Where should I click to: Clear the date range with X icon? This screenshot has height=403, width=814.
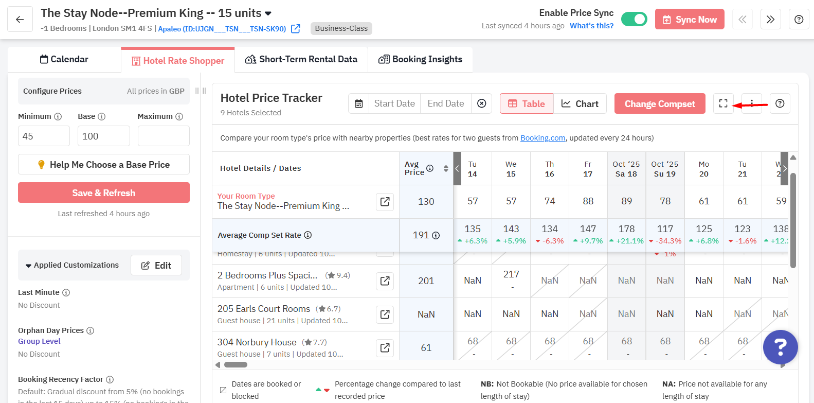point(481,103)
